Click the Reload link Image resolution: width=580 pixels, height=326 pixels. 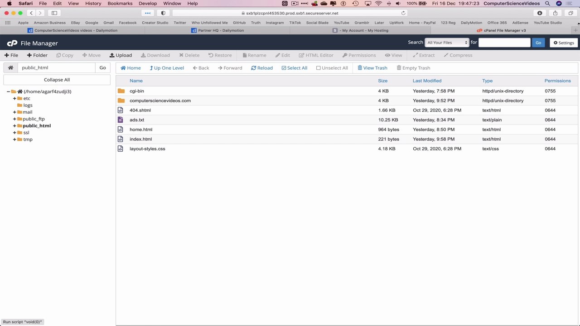point(262,68)
